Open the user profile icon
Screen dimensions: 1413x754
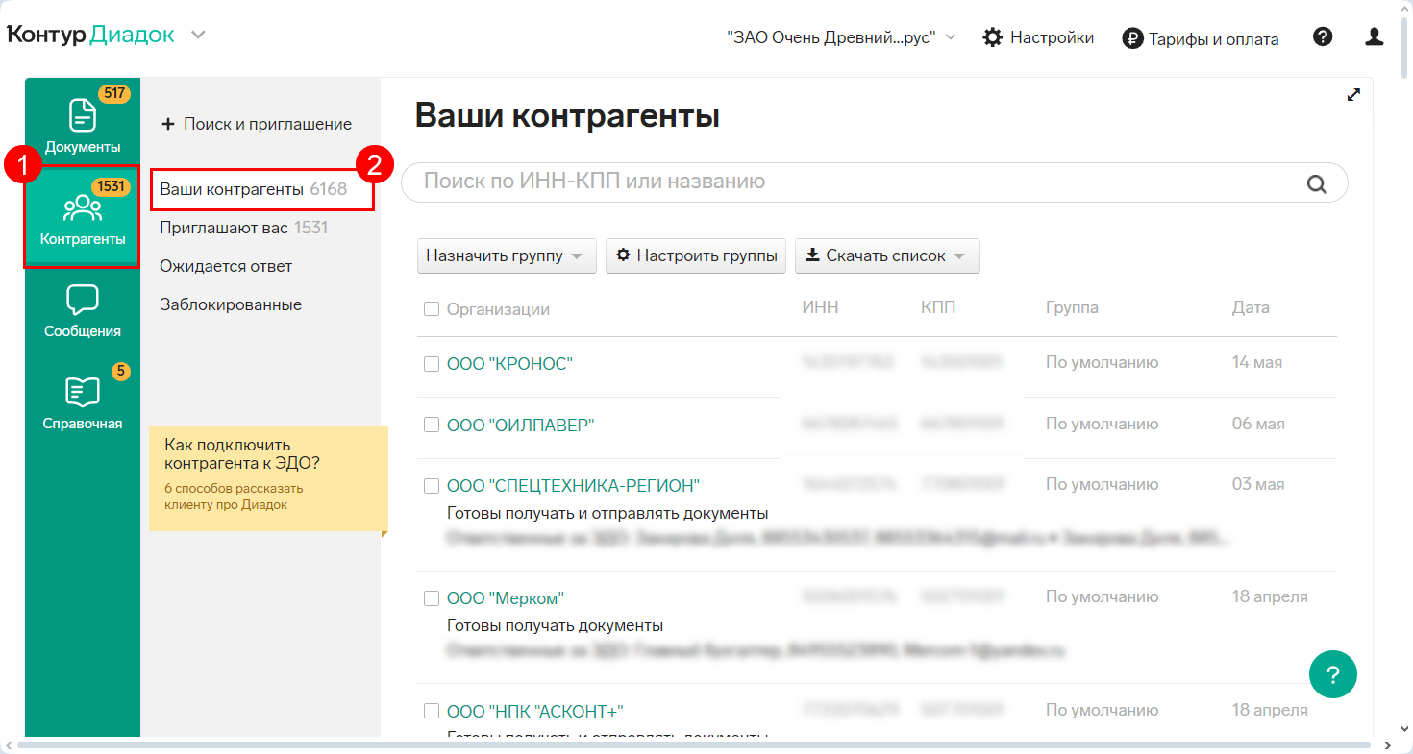pyautogui.click(x=1375, y=37)
